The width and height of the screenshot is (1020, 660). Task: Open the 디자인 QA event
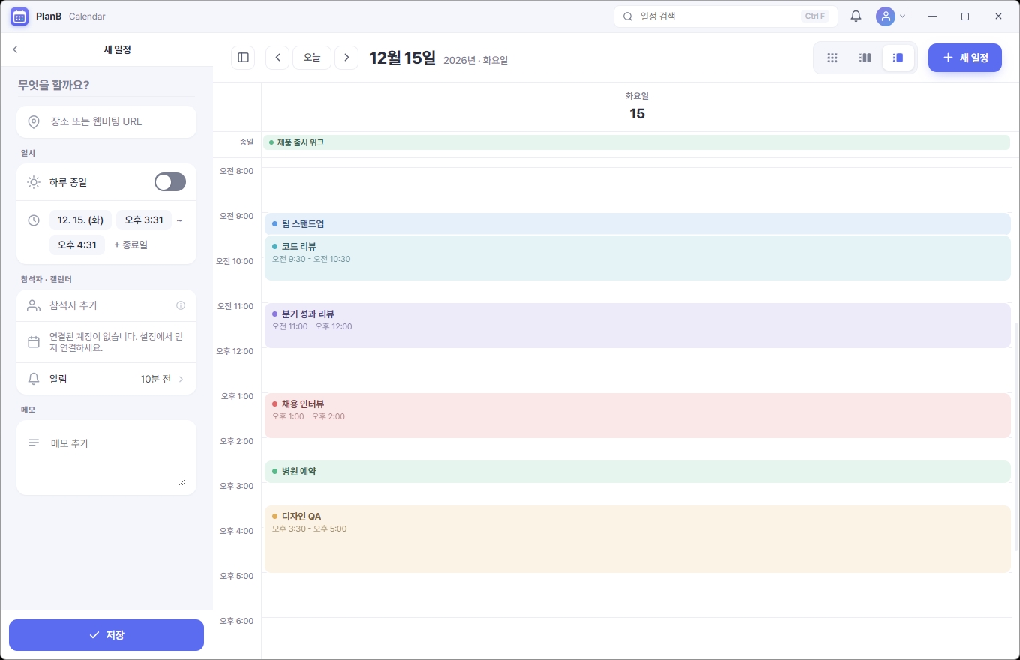(x=637, y=539)
